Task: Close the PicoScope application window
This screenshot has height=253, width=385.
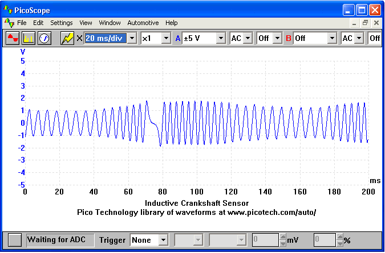Action: [x=375, y=10]
